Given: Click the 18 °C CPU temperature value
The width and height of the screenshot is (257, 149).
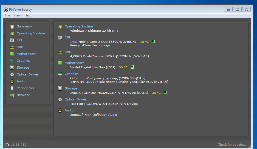Looking at the screenshot, I should (x=145, y=42).
